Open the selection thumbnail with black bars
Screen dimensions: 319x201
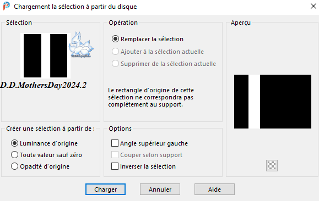45,56
